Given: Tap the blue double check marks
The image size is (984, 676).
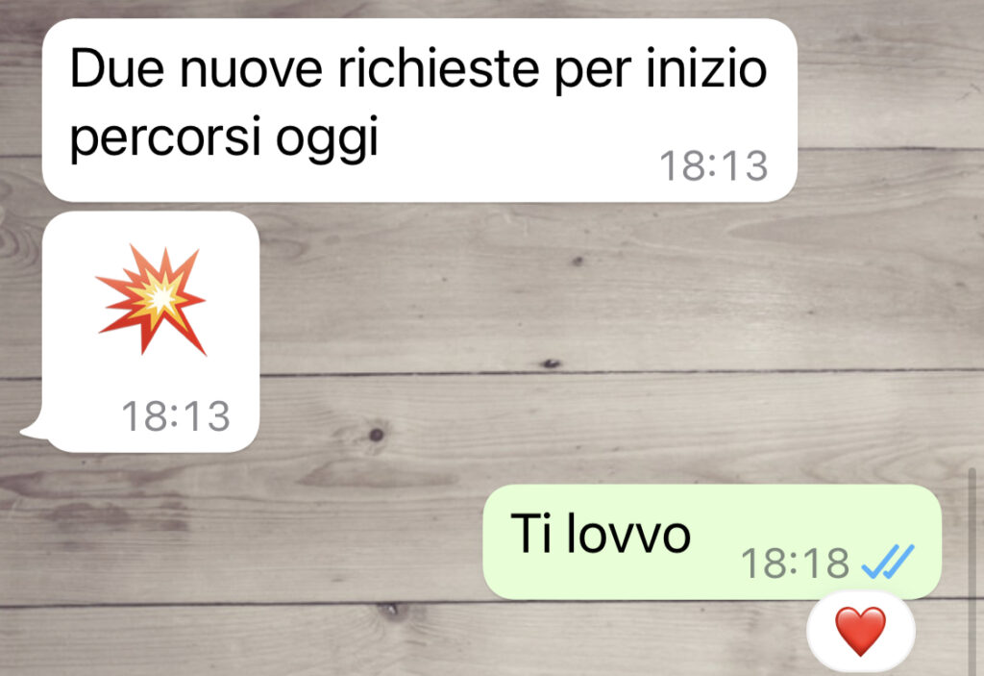Looking at the screenshot, I should point(887,562).
